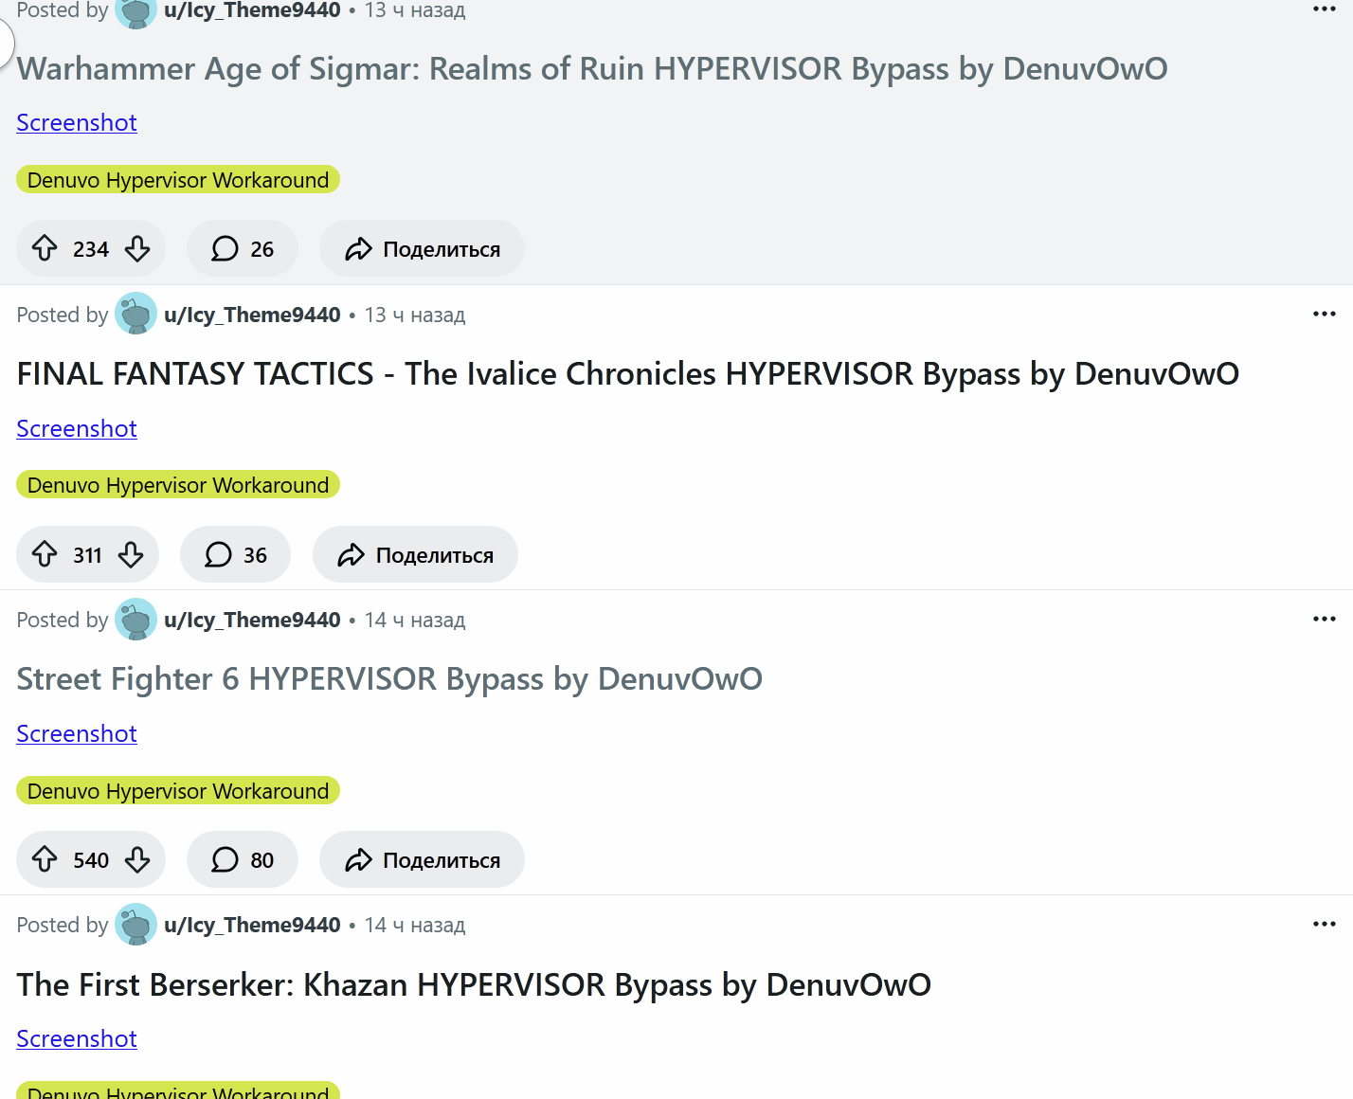Upvote the Warhammer Age of Sigmar post
Viewport: 1353px width, 1099px height.
[45, 249]
